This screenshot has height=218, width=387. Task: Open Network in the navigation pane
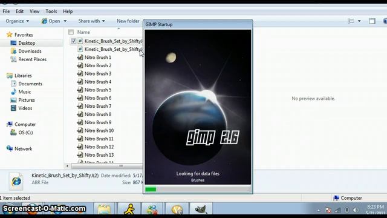(x=23, y=149)
